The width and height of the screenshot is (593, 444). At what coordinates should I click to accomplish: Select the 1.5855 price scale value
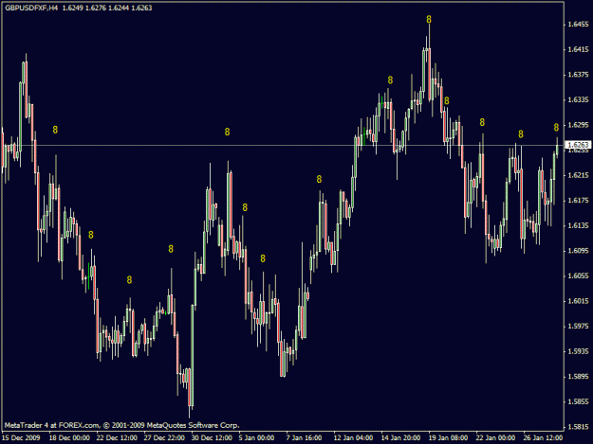(578, 401)
